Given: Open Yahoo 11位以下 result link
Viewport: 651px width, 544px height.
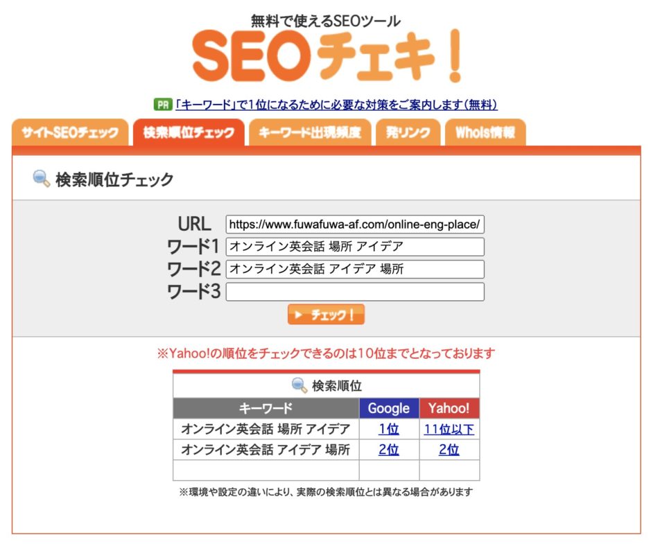Looking at the screenshot, I should [449, 429].
